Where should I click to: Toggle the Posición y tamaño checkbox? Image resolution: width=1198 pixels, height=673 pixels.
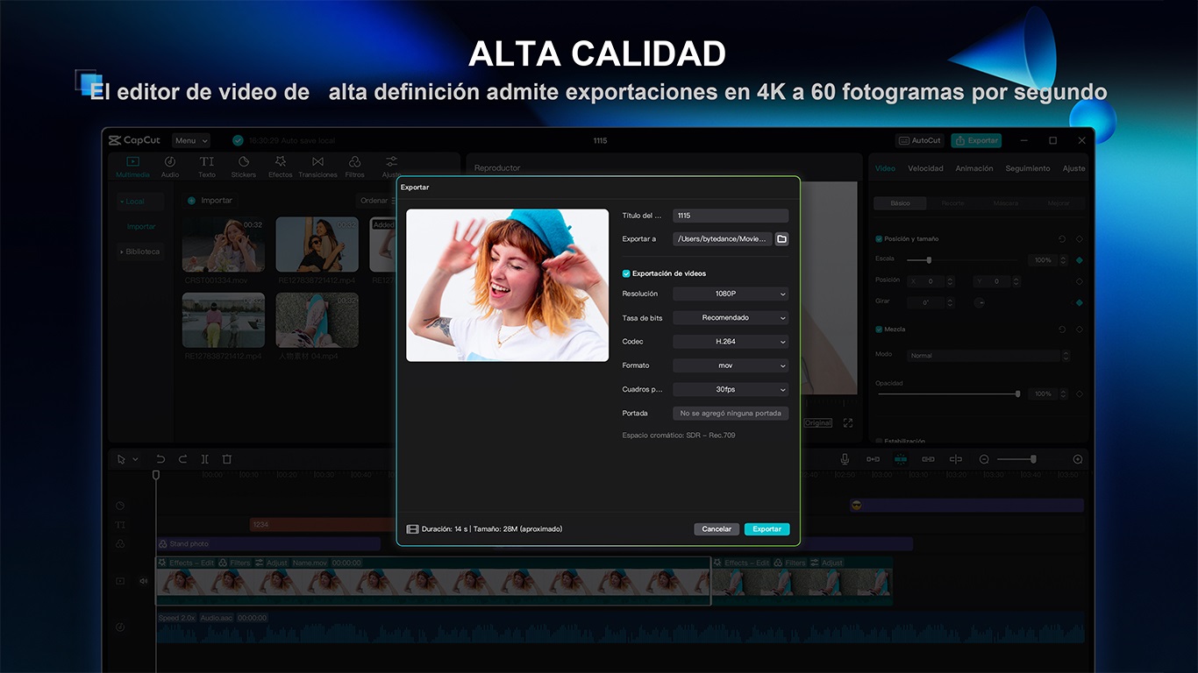pyautogui.click(x=879, y=238)
